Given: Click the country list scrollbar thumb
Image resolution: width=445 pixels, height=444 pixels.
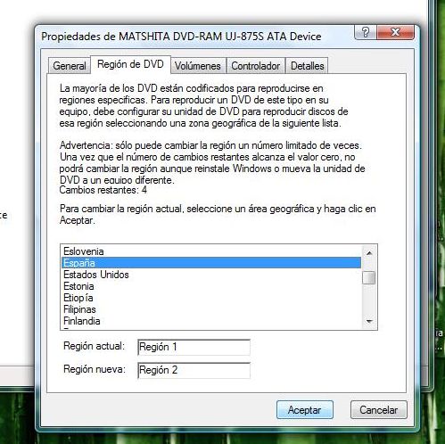Looking at the screenshot, I should click(369, 278).
